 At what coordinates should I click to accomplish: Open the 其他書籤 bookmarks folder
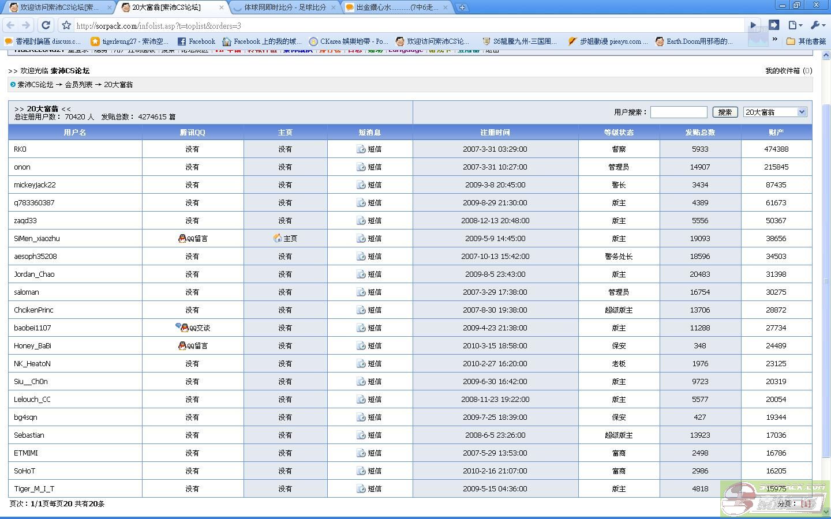[806, 42]
